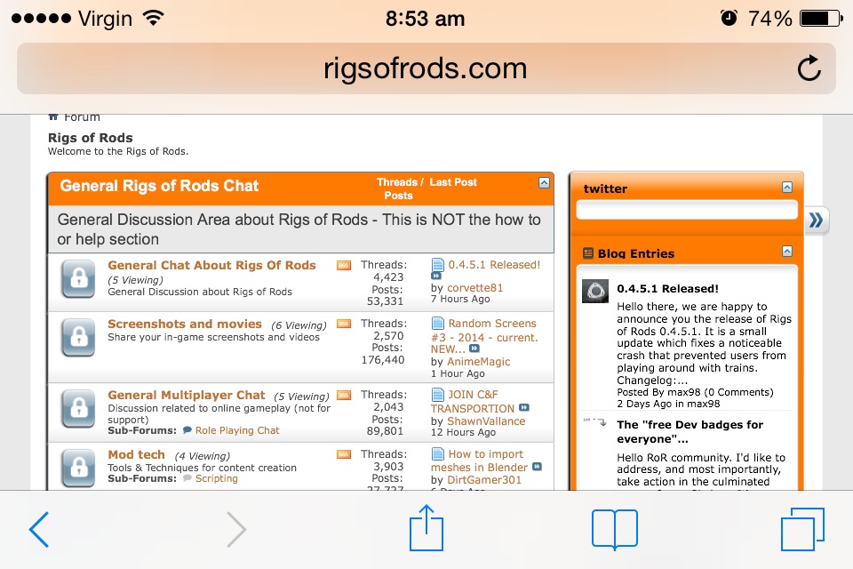Click the document icon before How to import
The image size is (853, 569).
437,453
